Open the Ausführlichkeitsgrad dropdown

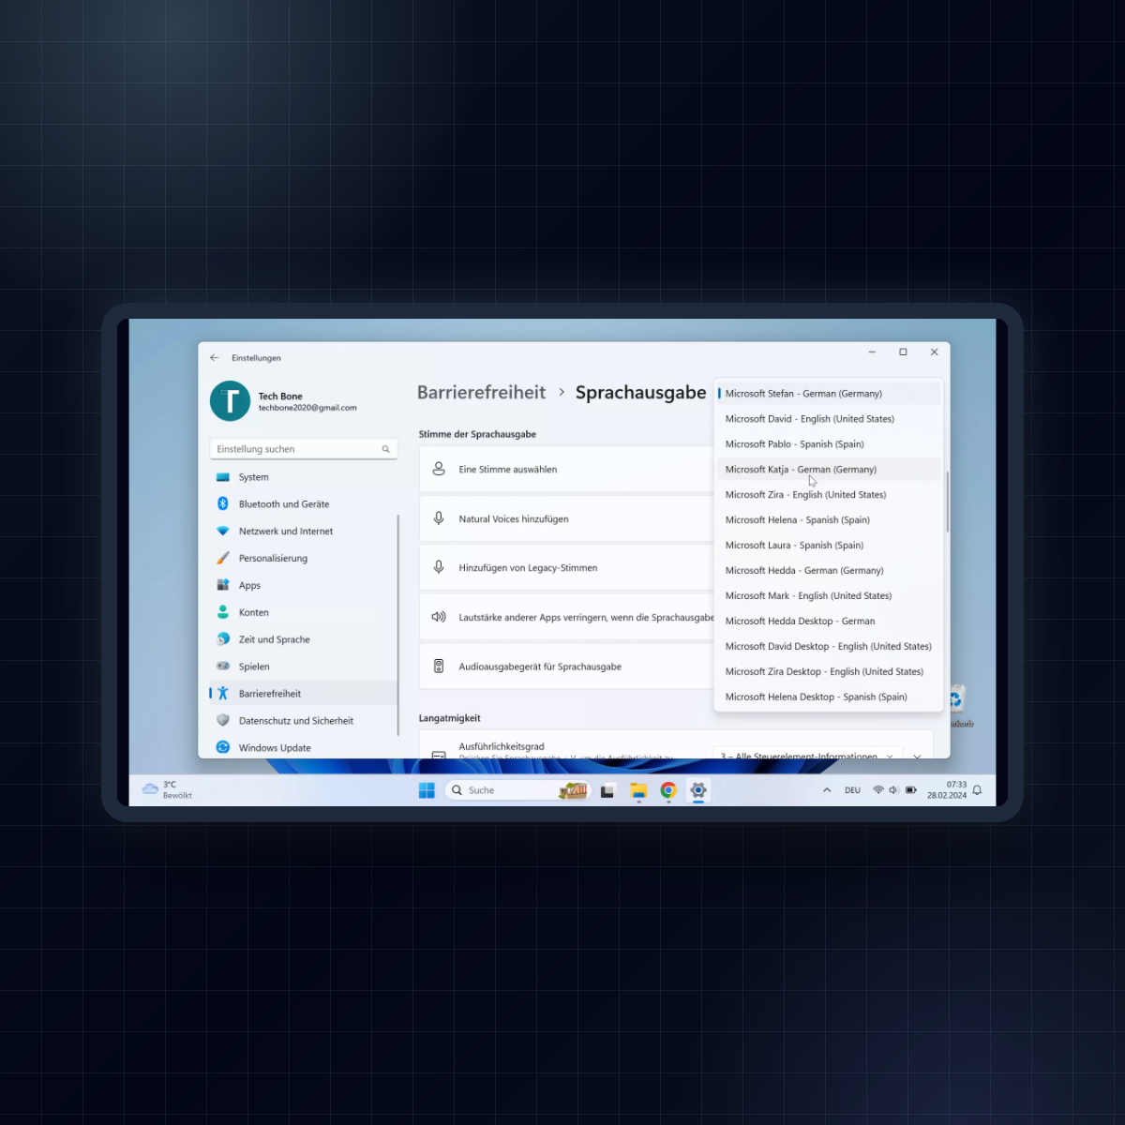click(x=807, y=754)
